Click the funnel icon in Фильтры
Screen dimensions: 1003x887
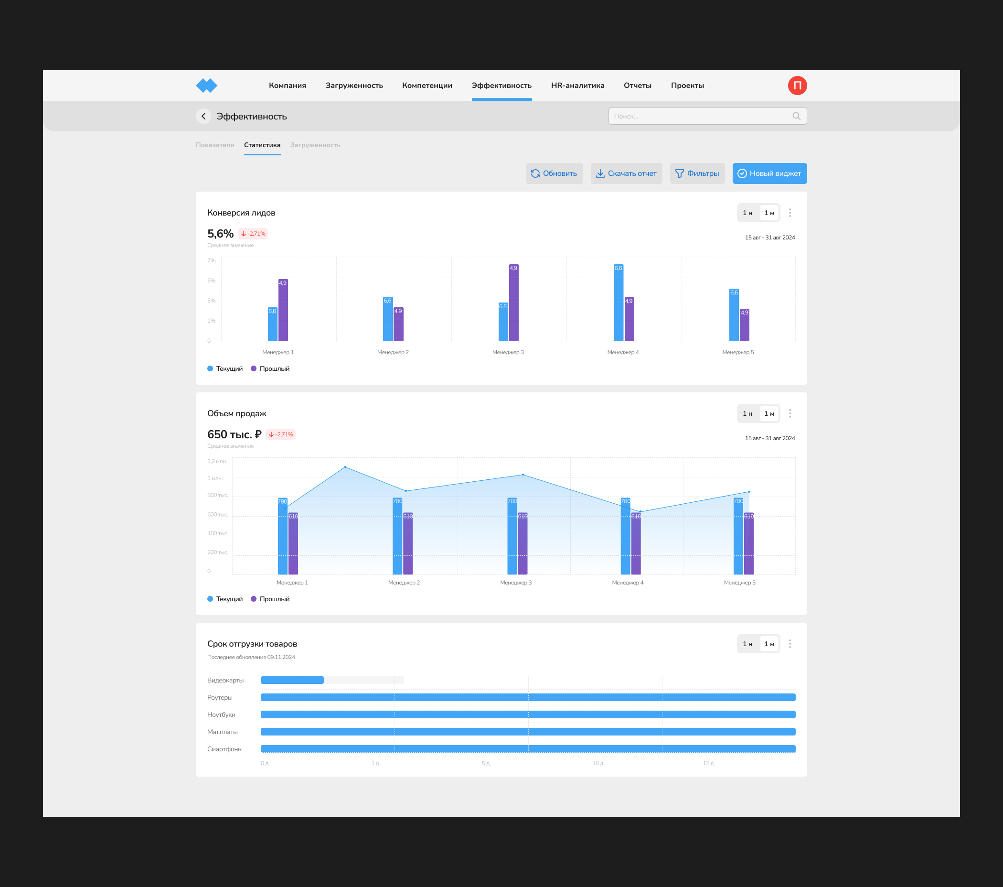679,174
